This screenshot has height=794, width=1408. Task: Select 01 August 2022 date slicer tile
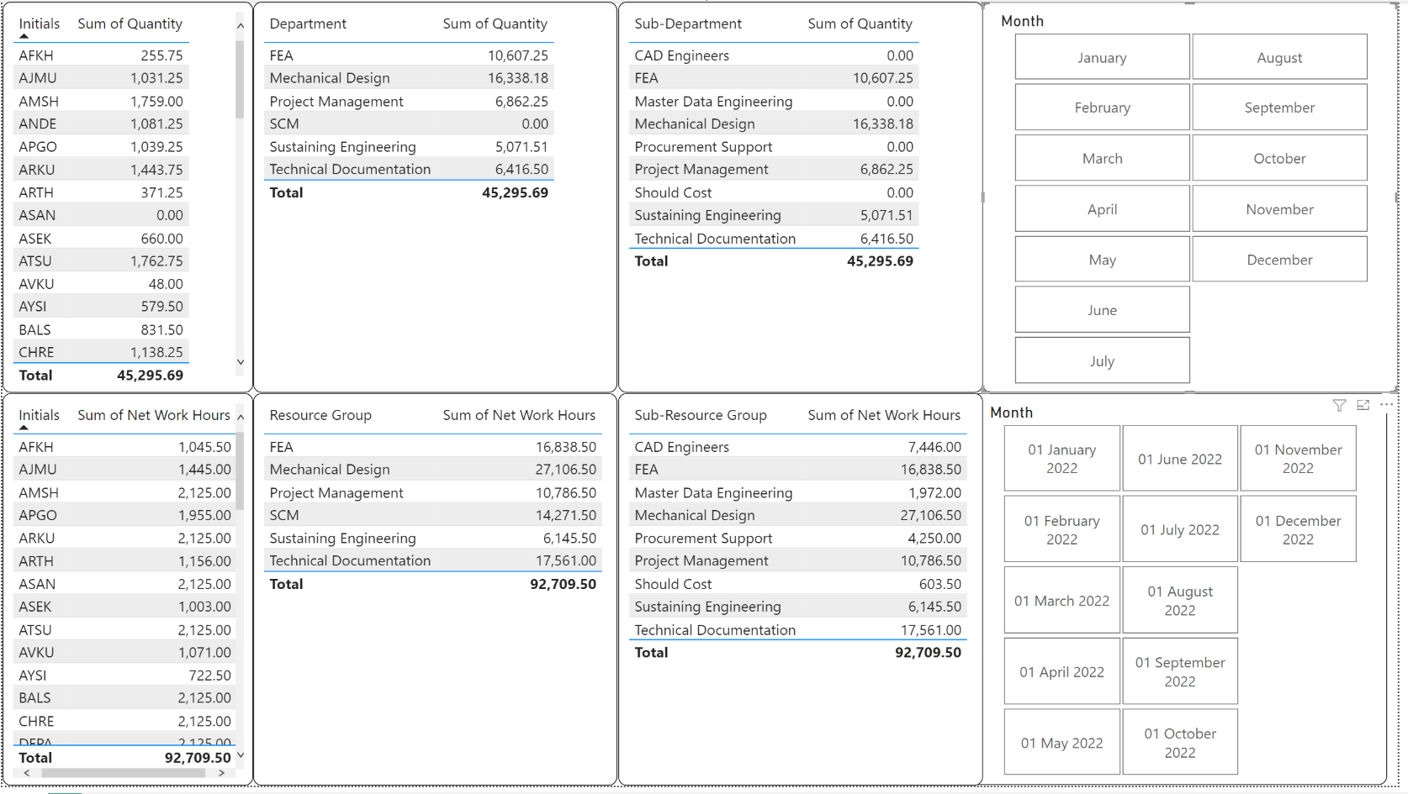tap(1180, 601)
